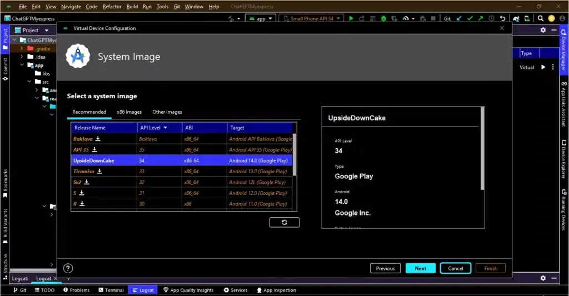Click the account avatar icon in toolbar

(562, 18)
